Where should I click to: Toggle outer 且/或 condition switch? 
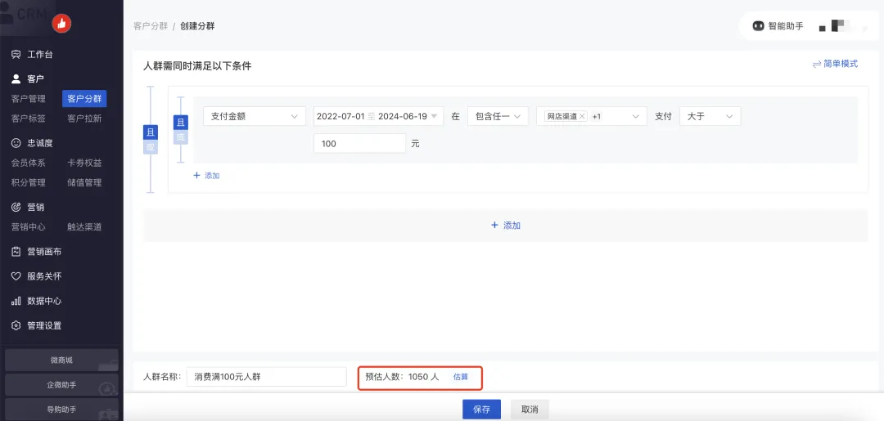(x=150, y=139)
